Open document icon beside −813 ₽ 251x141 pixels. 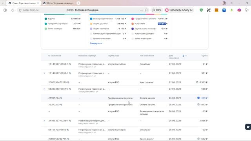click(198, 105)
